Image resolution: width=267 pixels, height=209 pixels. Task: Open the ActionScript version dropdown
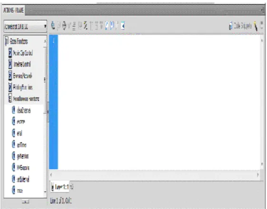point(25,26)
